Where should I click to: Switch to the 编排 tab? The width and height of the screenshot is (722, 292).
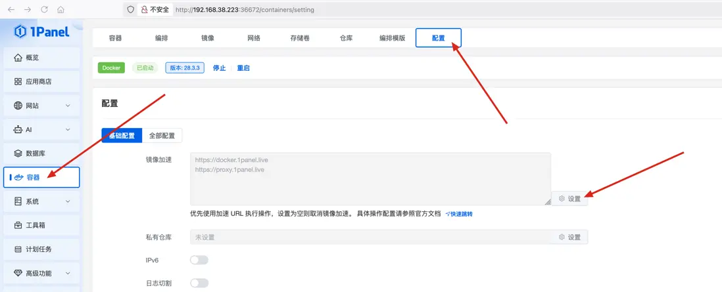(x=162, y=38)
